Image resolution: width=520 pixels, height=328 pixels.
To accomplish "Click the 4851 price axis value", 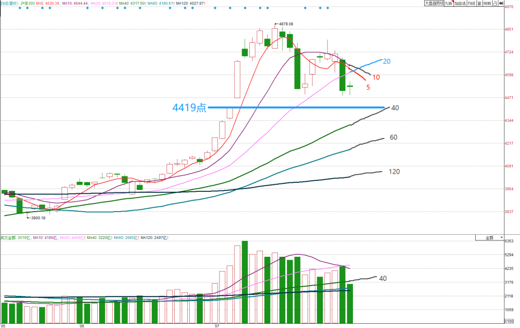I will click(509, 29).
